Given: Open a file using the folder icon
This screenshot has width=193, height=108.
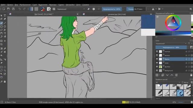Looking at the screenshot, I should [x=8, y=9].
